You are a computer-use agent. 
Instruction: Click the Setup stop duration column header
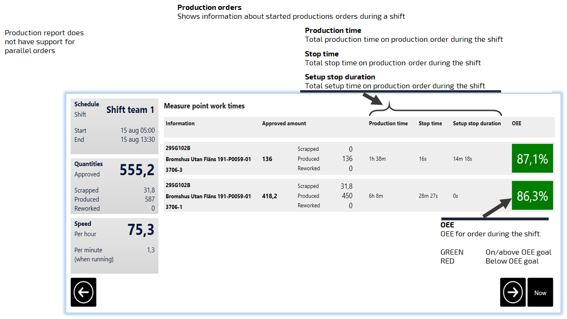click(x=477, y=124)
